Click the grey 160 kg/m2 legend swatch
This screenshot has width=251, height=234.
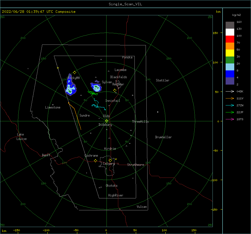click(x=230, y=25)
